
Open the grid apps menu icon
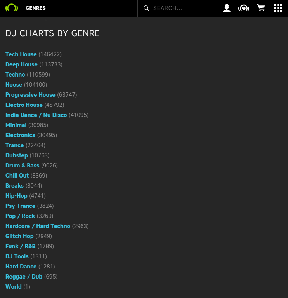[x=278, y=8]
